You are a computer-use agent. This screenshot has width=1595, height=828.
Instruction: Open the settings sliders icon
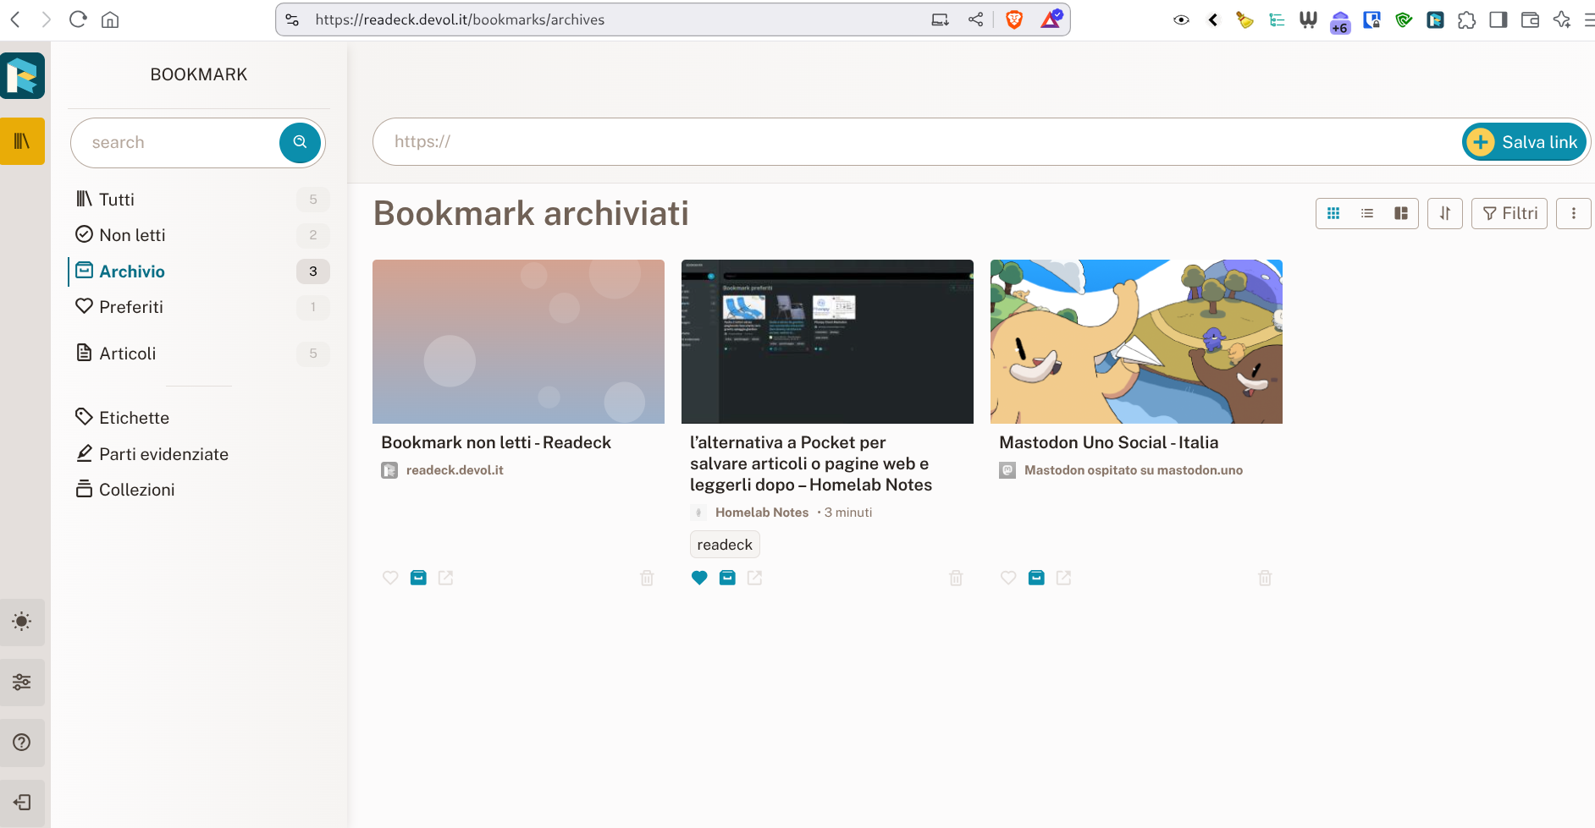(x=22, y=682)
